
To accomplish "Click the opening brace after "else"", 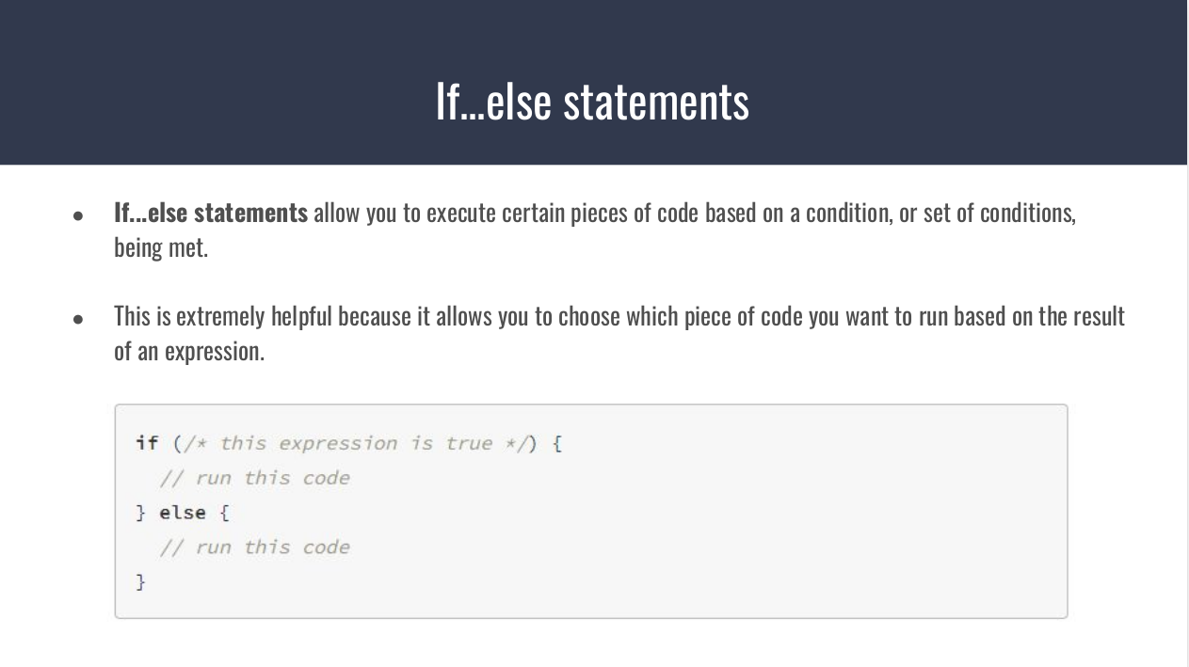I will click(224, 513).
